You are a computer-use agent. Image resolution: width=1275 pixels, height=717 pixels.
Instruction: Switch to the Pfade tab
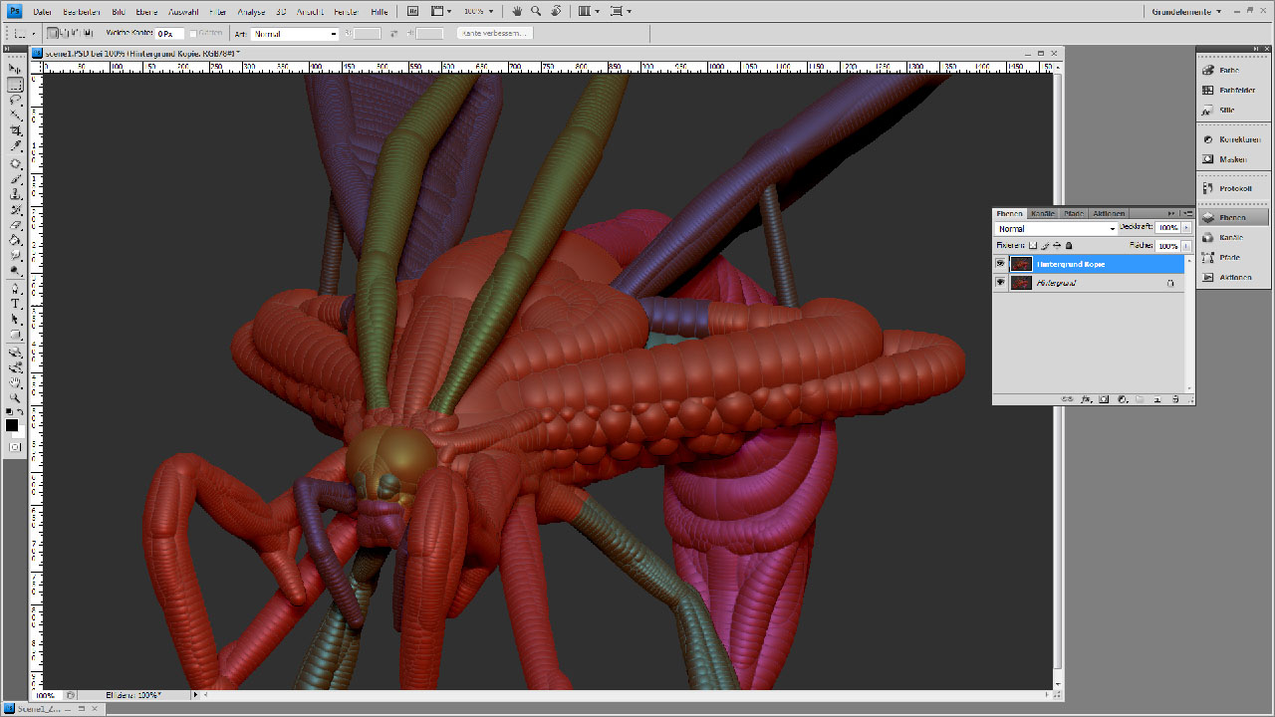tap(1074, 213)
